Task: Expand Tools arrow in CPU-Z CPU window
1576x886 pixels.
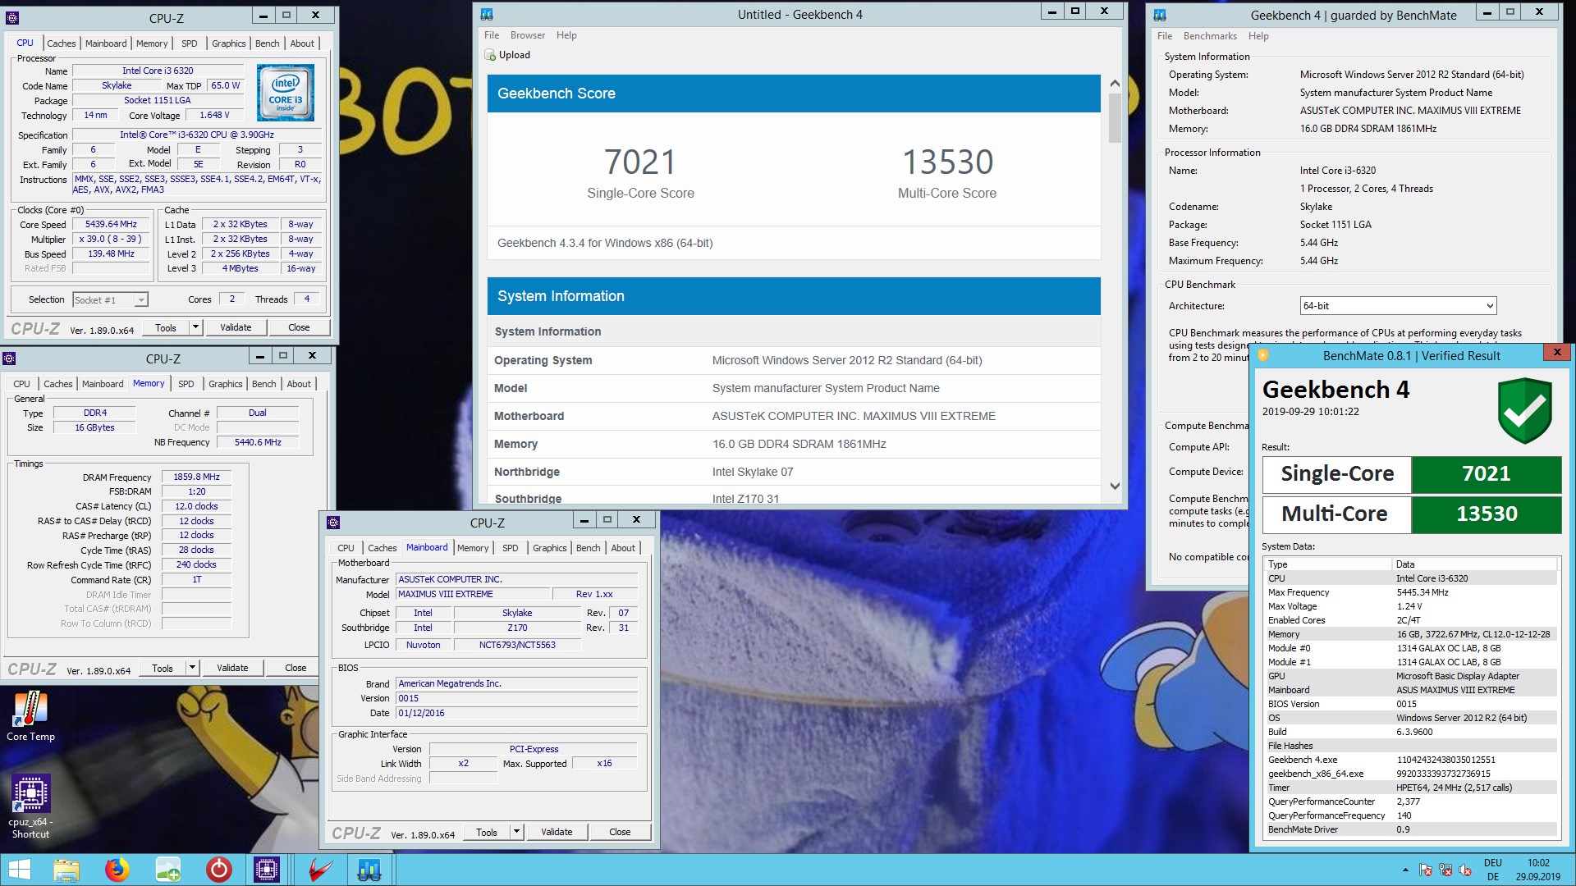Action: coord(195,327)
